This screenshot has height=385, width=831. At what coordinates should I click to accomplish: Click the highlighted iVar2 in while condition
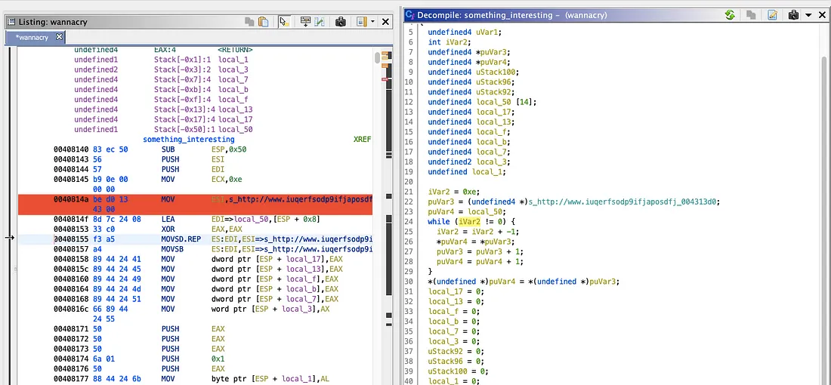coord(468,221)
